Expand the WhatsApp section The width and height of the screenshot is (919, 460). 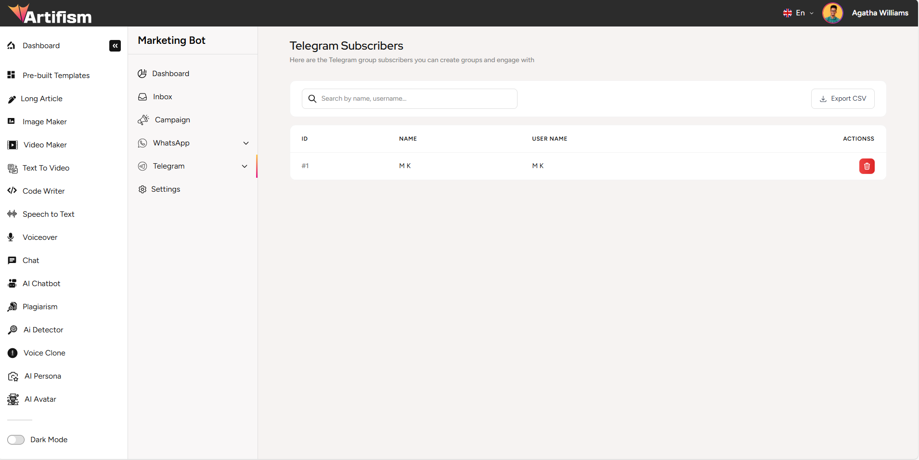click(246, 143)
